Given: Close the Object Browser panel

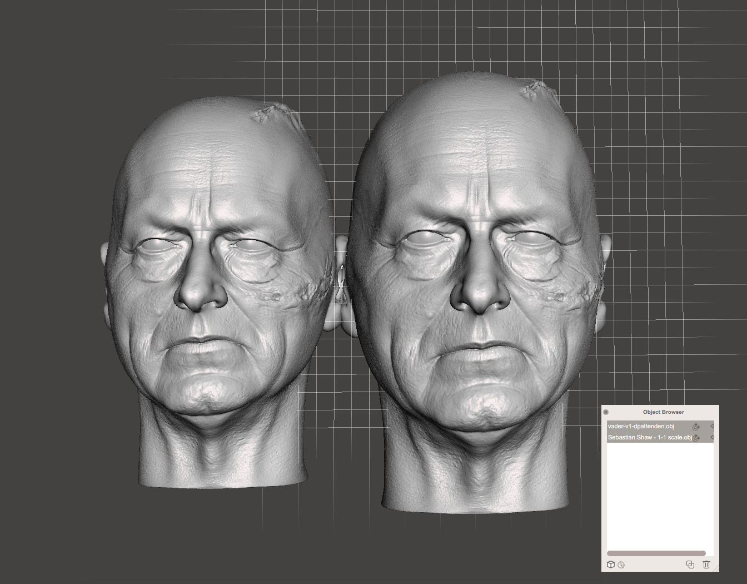Looking at the screenshot, I should pos(606,412).
